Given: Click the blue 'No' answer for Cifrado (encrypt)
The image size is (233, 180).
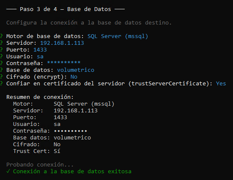Looking at the screenshot, I should tap(74, 77).
